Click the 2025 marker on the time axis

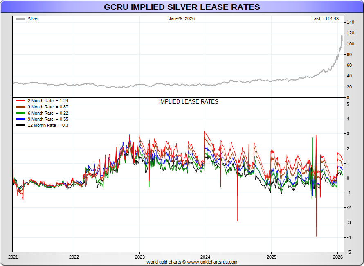coord(271,257)
